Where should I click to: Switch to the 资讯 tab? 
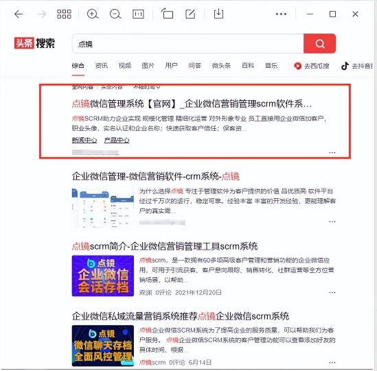coord(101,66)
